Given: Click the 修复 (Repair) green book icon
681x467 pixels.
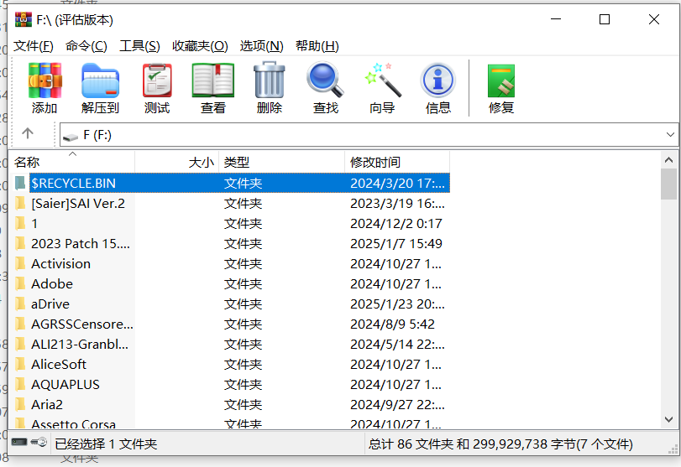Looking at the screenshot, I should tap(501, 80).
